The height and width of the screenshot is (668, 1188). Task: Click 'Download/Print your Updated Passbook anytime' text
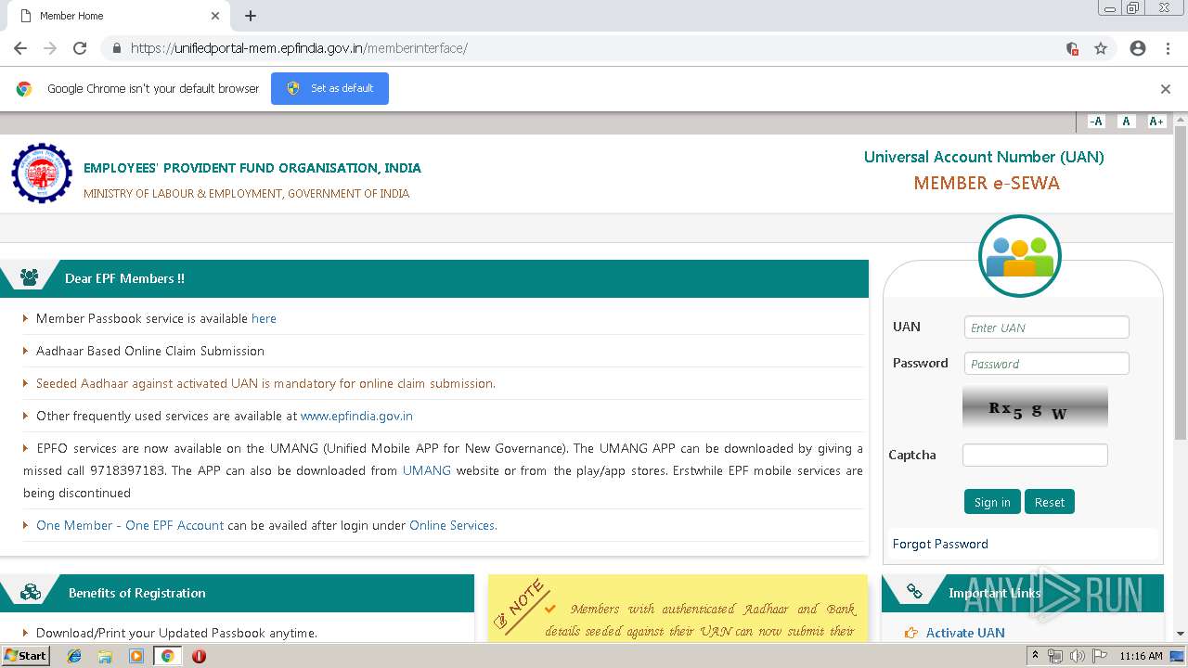(176, 633)
